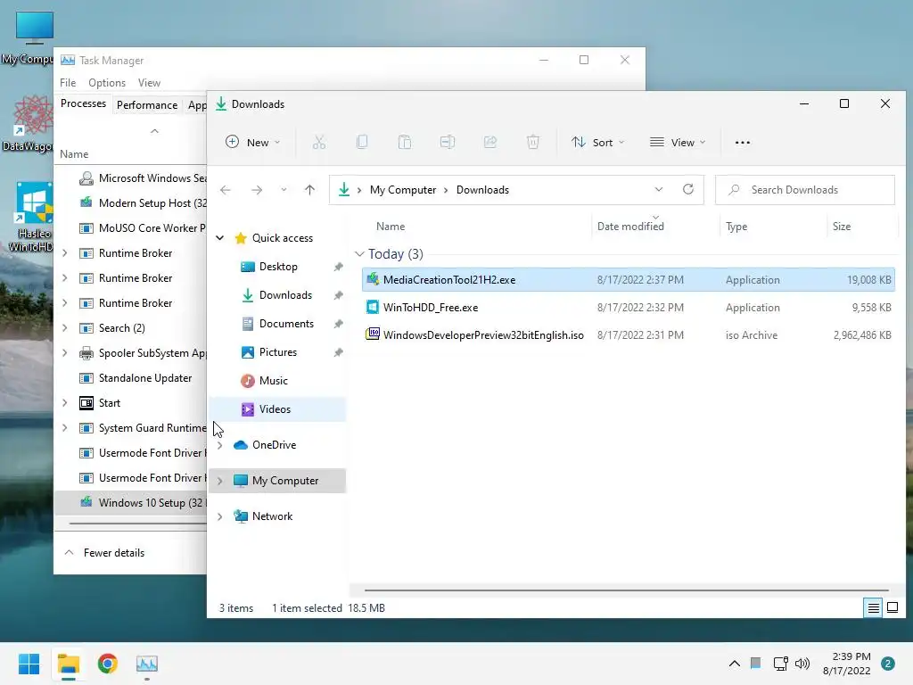Image resolution: width=913 pixels, height=685 pixels.
Task: Go up one folder level arrow
Action: pyautogui.click(x=309, y=190)
